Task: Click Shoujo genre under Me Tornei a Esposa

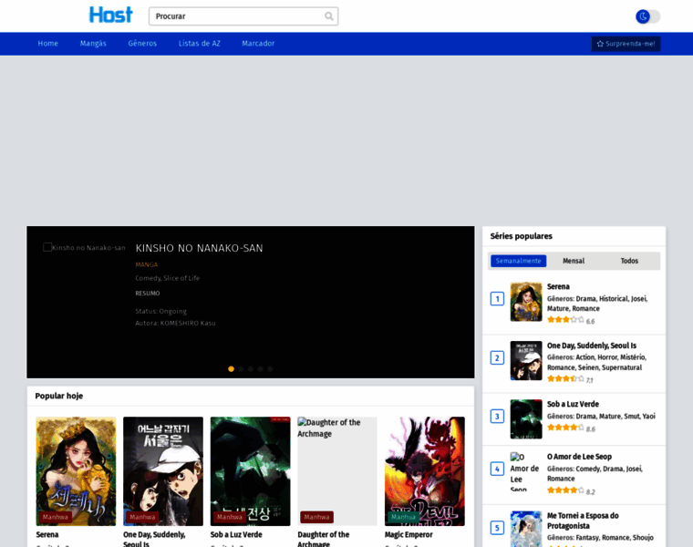Action: pos(643,538)
